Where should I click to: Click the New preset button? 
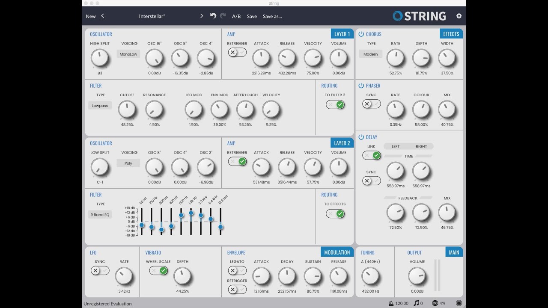click(91, 16)
